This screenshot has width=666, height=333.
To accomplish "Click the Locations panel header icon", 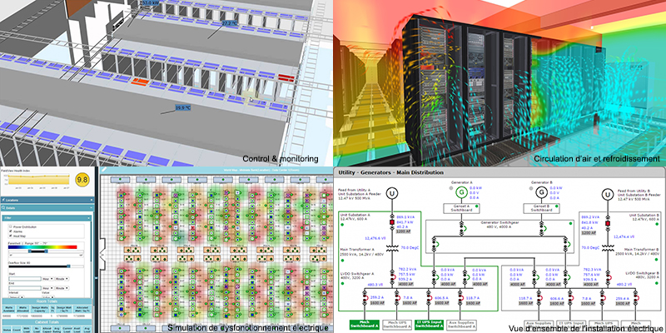I will [x=3, y=200].
